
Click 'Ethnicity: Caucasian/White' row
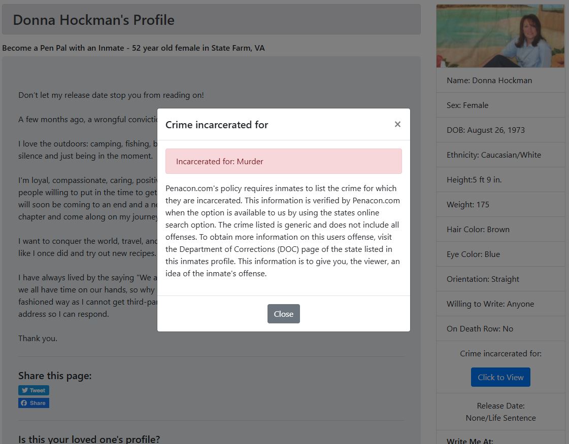[x=500, y=155]
